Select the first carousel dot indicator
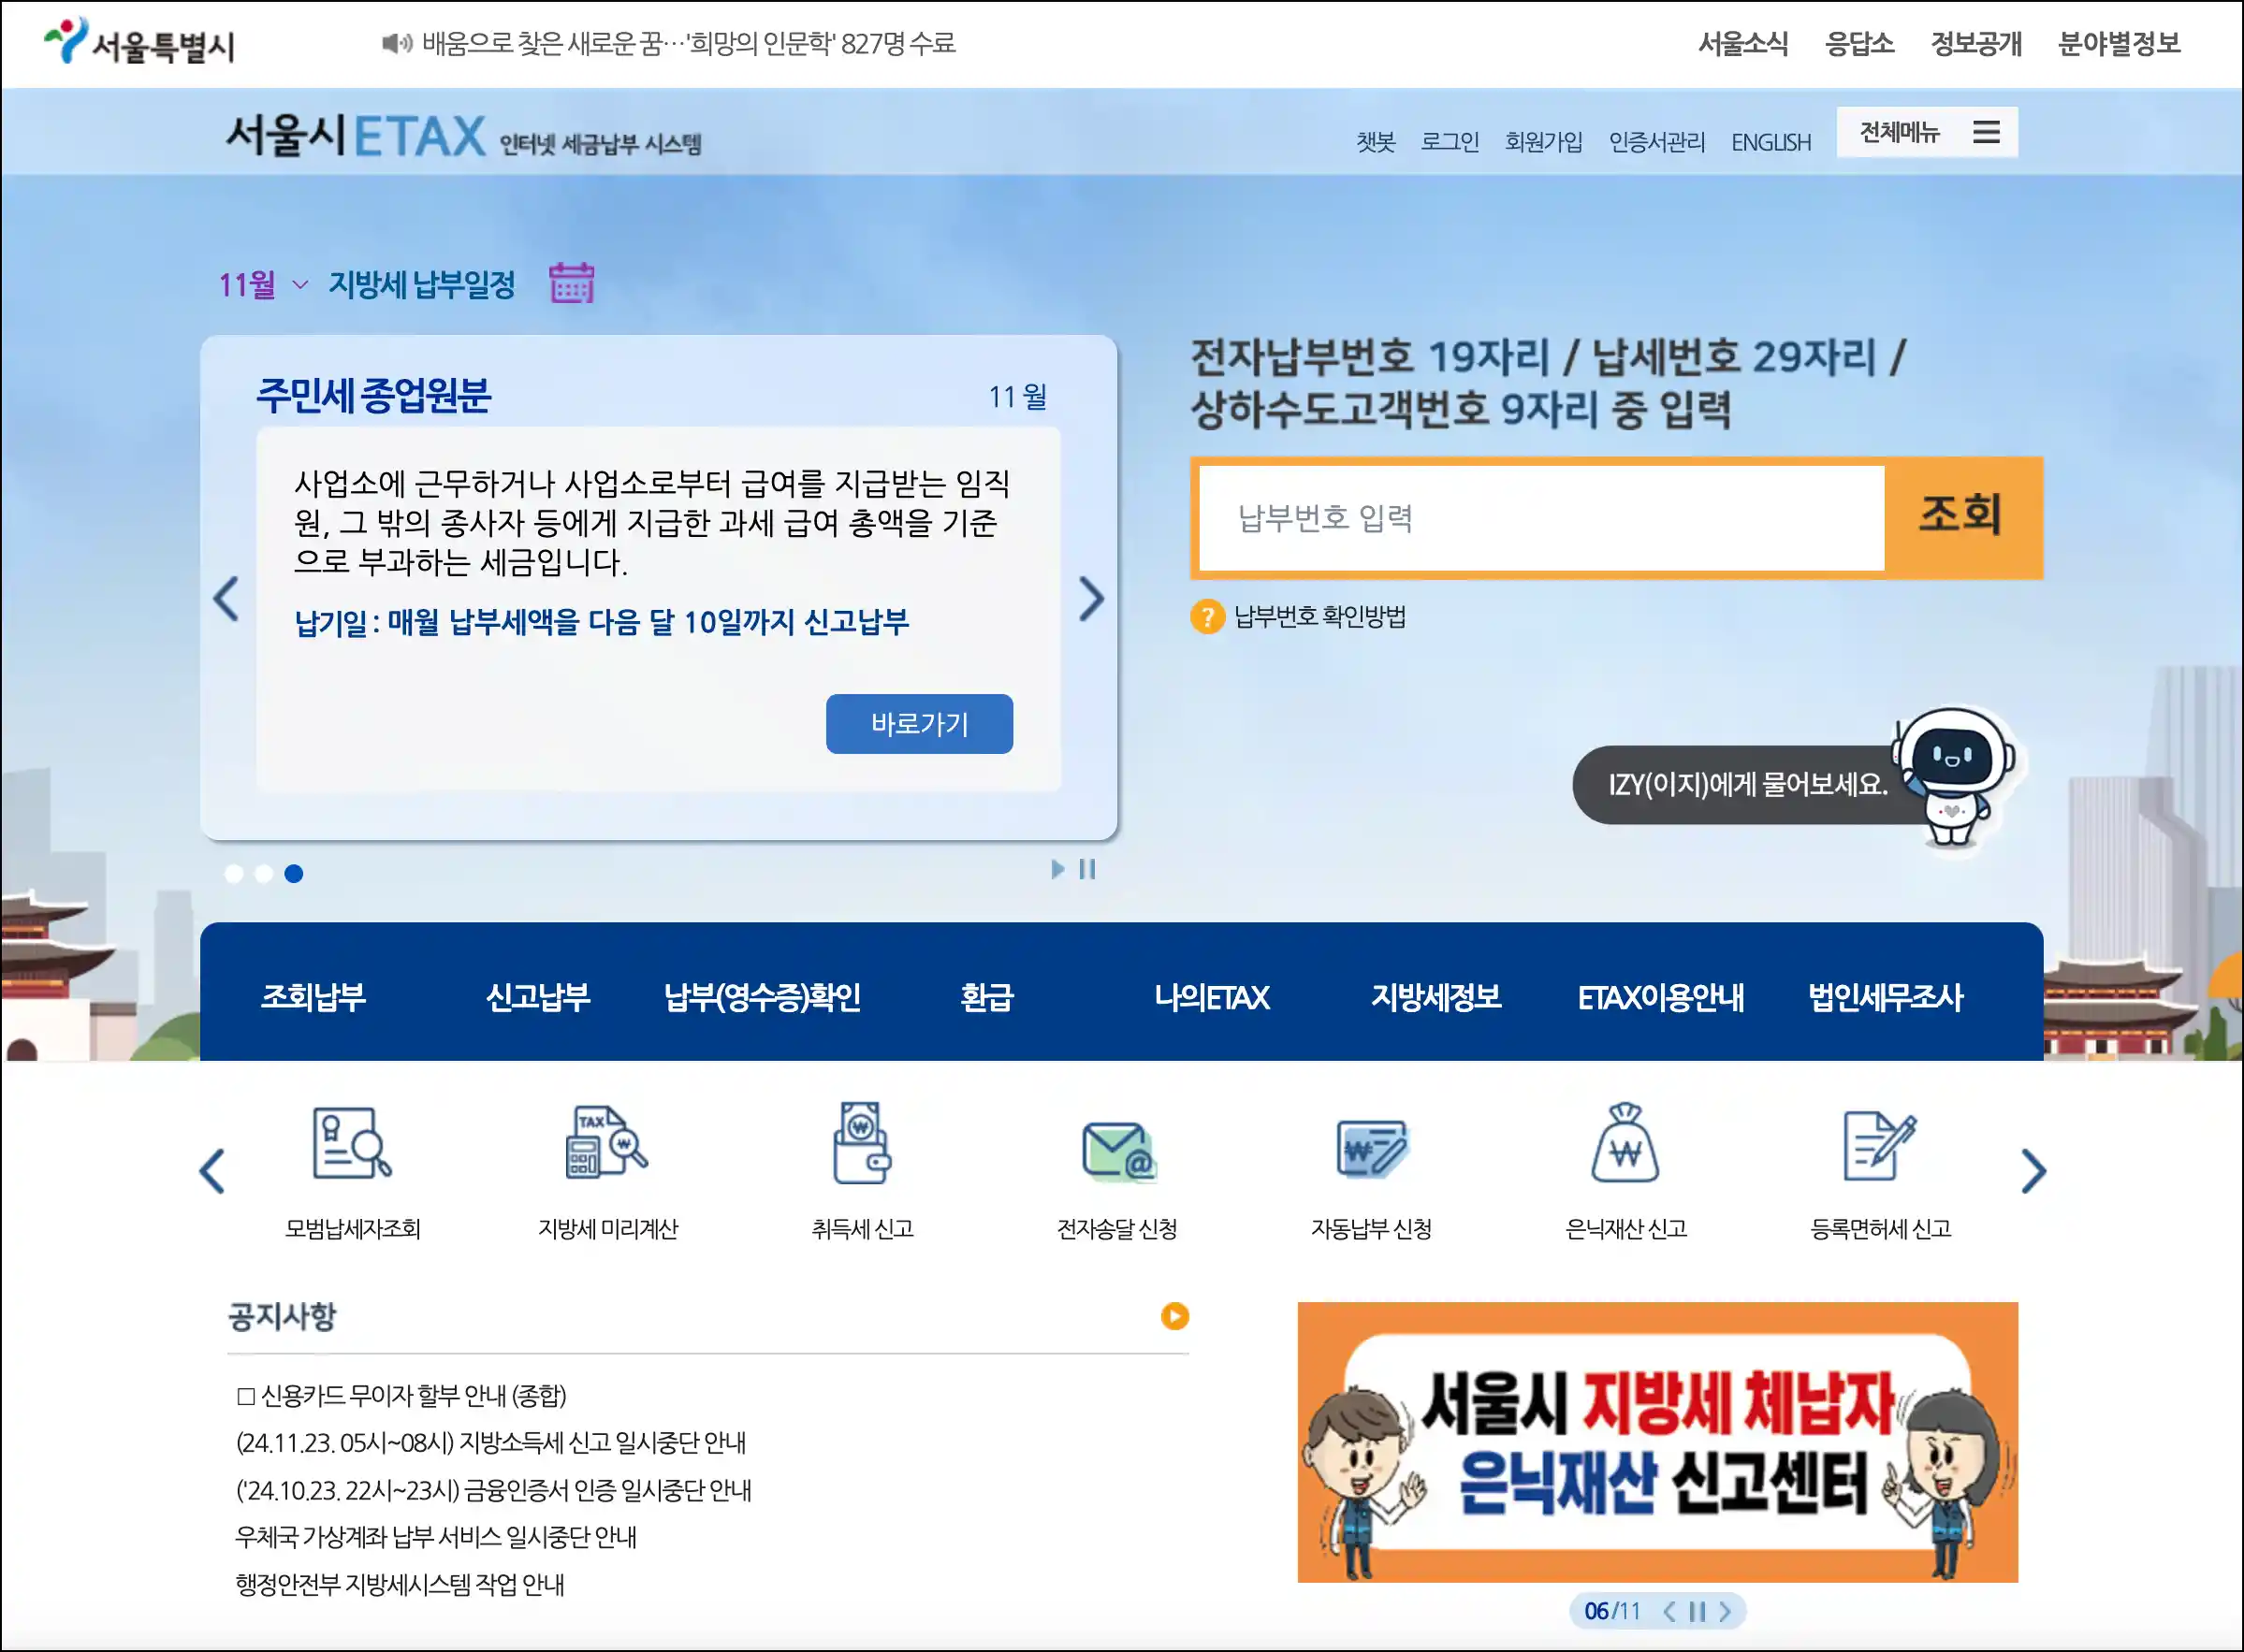The width and height of the screenshot is (2244, 1652). pos(234,874)
